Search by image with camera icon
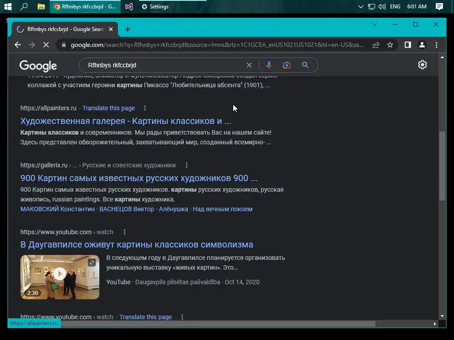 click(x=287, y=65)
